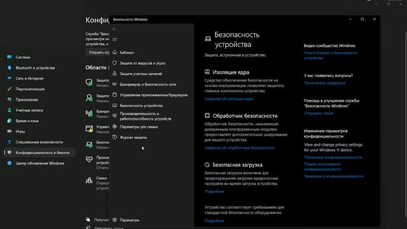Click the device performance heart icon

pyautogui.click(x=114, y=116)
